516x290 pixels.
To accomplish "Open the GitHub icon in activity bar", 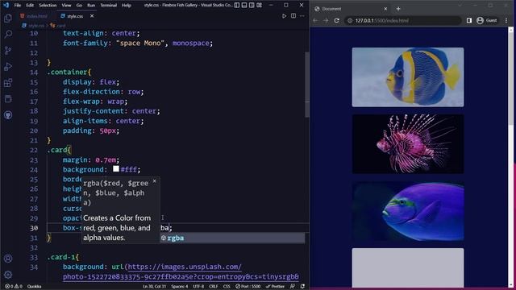I will (x=8, y=114).
